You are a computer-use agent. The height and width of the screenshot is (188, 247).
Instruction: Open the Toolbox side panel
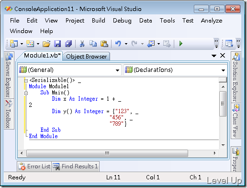click(9, 114)
